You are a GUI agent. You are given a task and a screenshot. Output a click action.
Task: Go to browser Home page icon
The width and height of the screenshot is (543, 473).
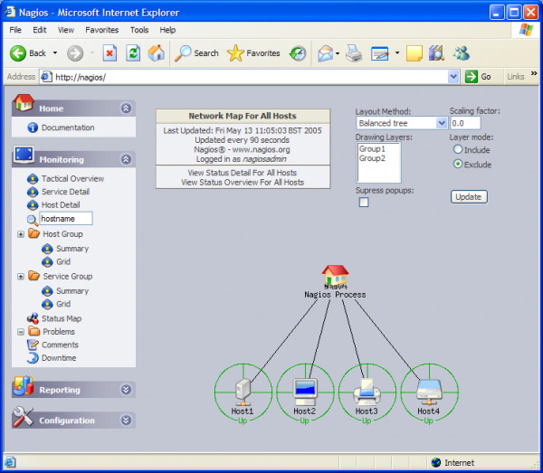pyautogui.click(x=157, y=53)
